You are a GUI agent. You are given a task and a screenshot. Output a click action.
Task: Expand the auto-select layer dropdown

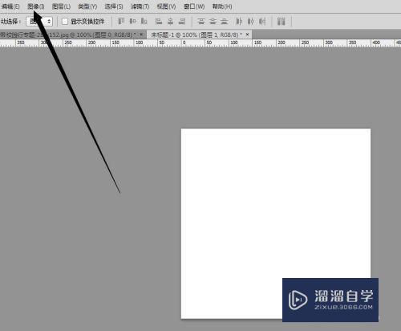(39, 22)
